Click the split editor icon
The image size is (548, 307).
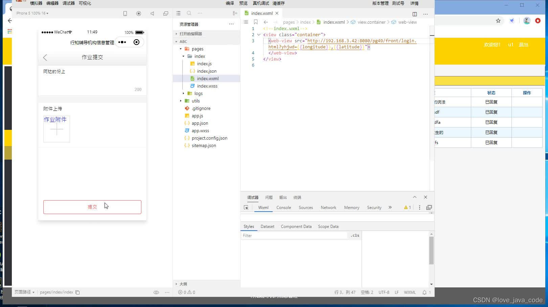415,14
